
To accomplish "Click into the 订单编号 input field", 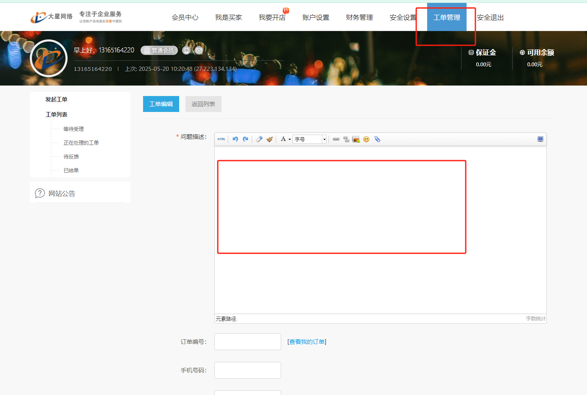I will click(x=248, y=342).
